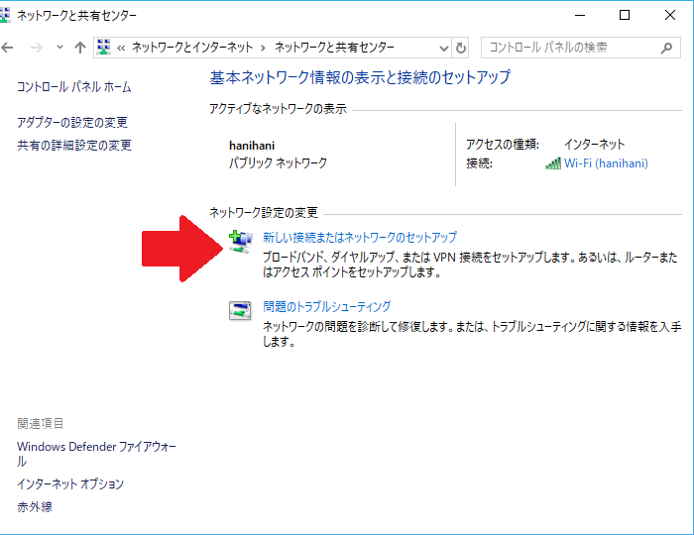Click the new connection setup icon
The height and width of the screenshot is (535, 694).
(240, 242)
